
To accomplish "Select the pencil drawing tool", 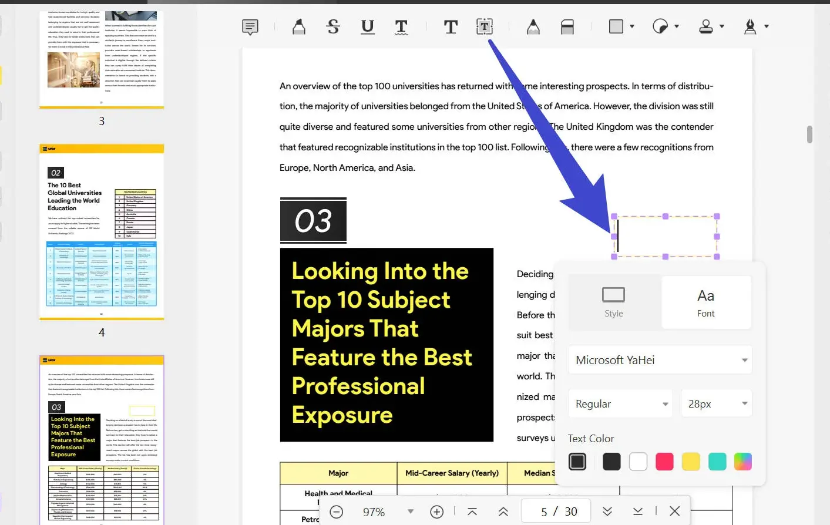I will pos(533,27).
